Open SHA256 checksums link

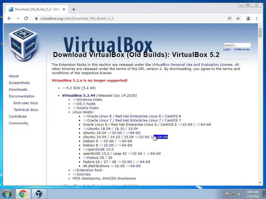pyautogui.click(x=119, y=178)
